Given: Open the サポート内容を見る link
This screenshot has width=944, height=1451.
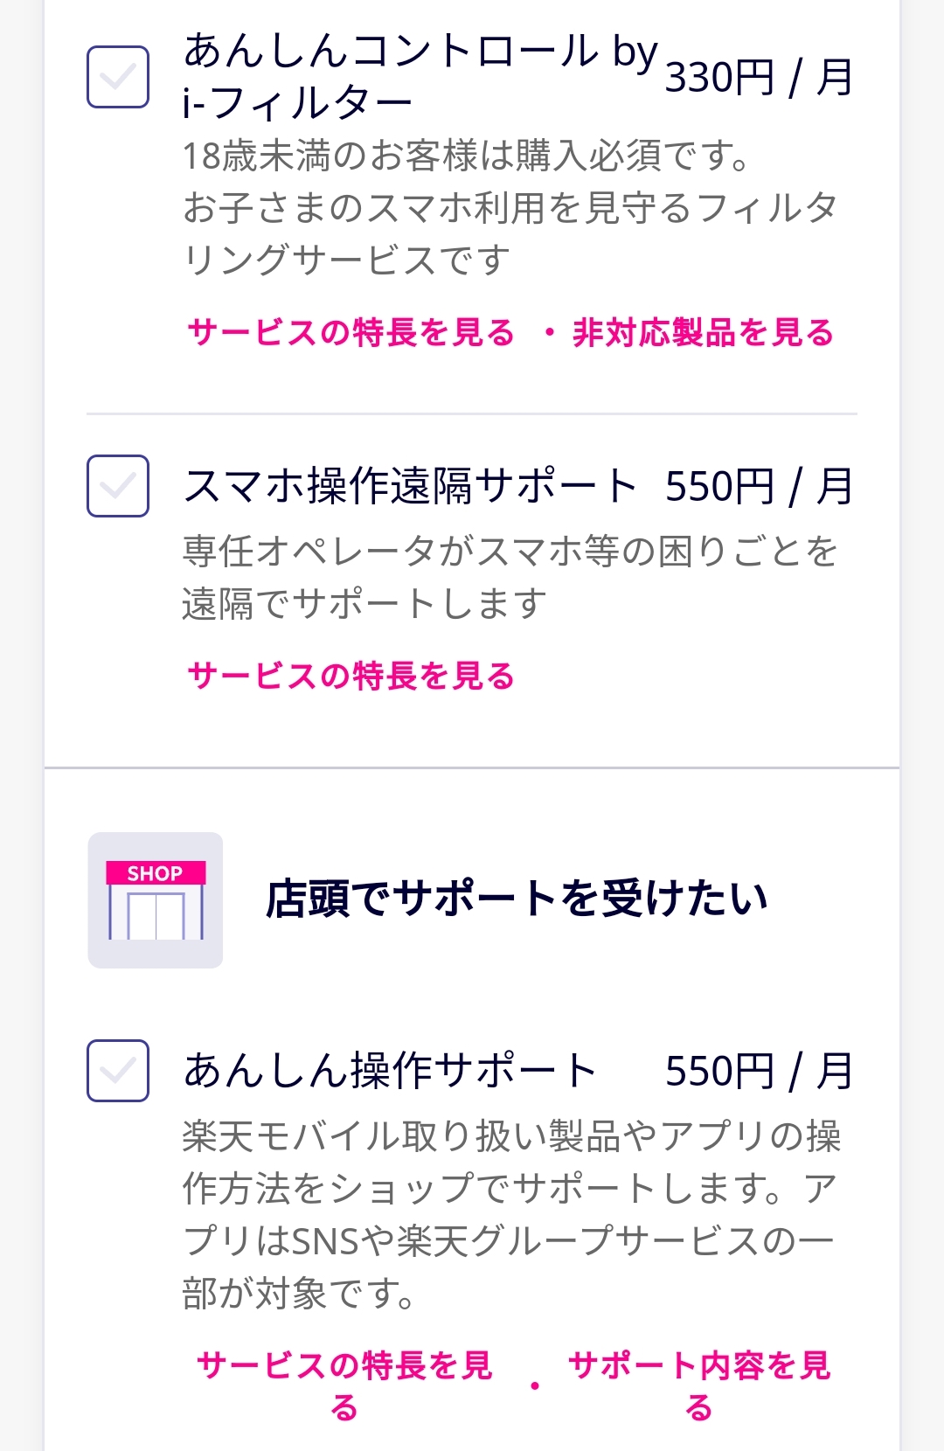Looking at the screenshot, I should pos(699,1386).
